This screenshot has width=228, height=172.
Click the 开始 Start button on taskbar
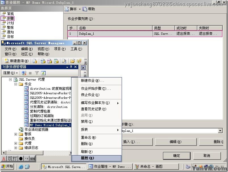point(7,167)
